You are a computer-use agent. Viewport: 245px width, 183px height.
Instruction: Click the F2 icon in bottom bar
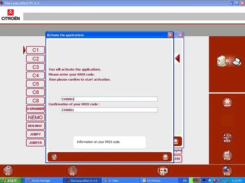72,171
